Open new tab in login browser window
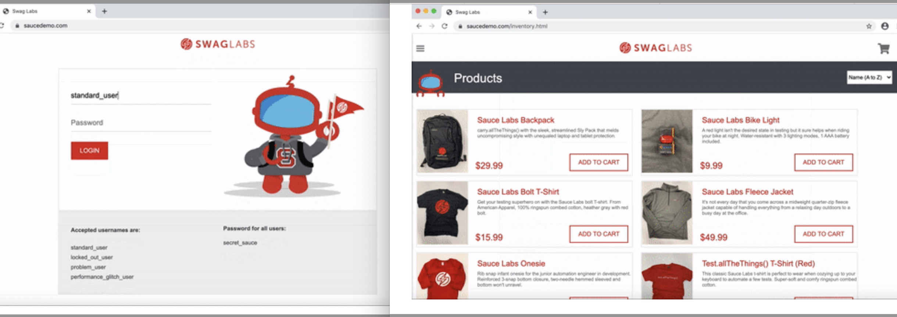The width and height of the screenshot is (897, 317). (104, 11)
